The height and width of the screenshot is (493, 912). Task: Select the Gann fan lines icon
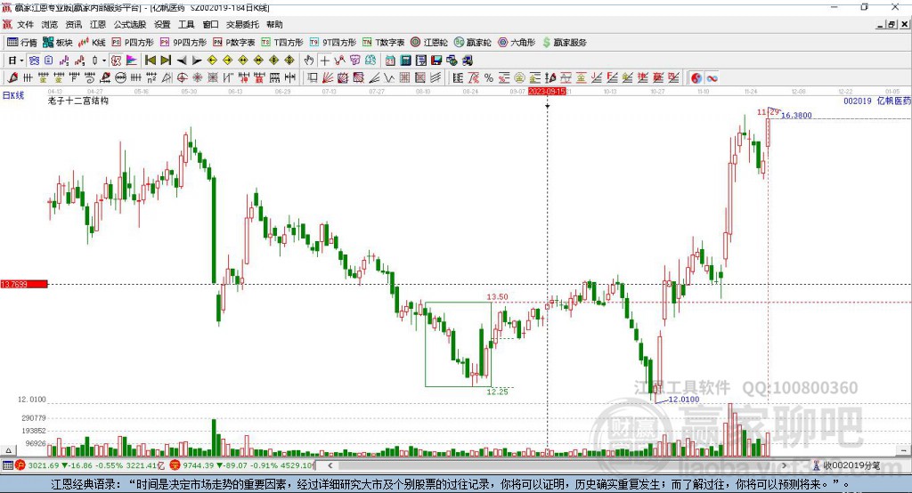(326, 77)
